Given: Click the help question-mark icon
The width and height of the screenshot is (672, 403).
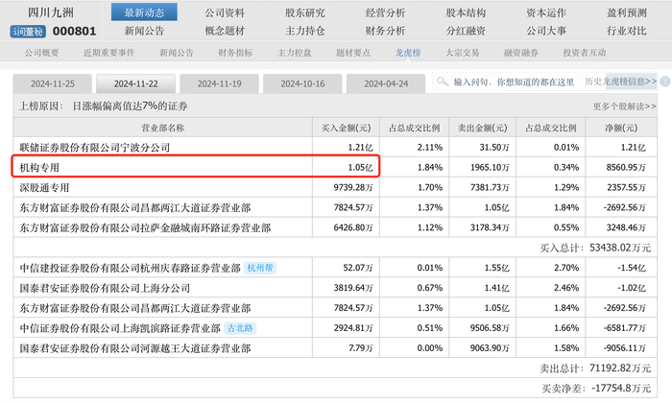Looking at the screenshot, I should tap(665, 82).
